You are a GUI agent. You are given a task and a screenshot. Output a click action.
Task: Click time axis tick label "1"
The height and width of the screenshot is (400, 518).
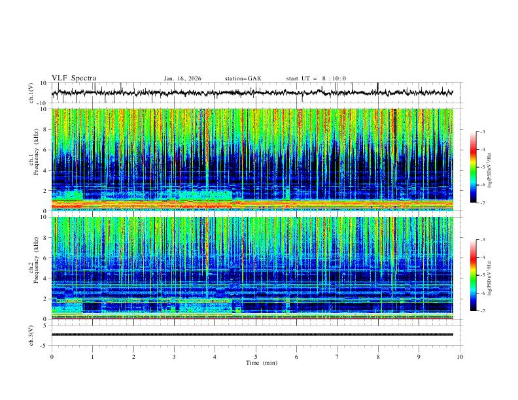[x=92, y=357]
